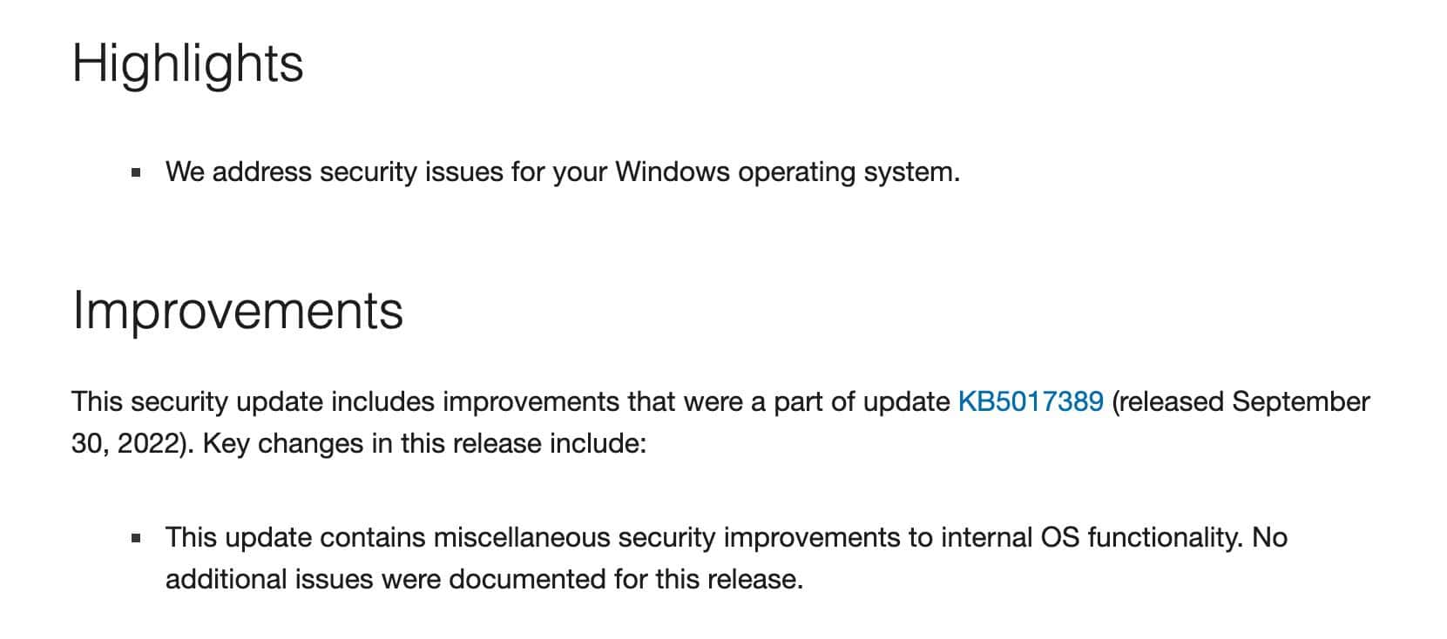Viewport: 1447px width, 639px height.
Task: Click the text 'operating system.'
Action: pyautogui.click(x=849, y=172)
